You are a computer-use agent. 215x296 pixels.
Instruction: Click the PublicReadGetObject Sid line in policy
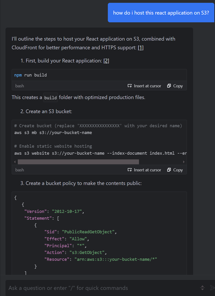click(80, 232)
